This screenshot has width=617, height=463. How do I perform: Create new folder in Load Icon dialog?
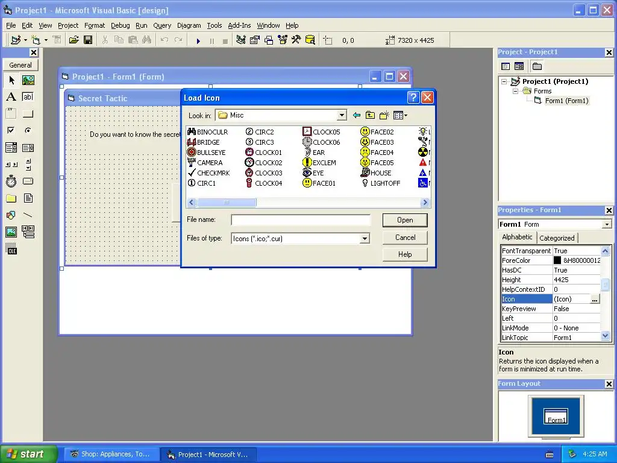(x=384, y=115)
